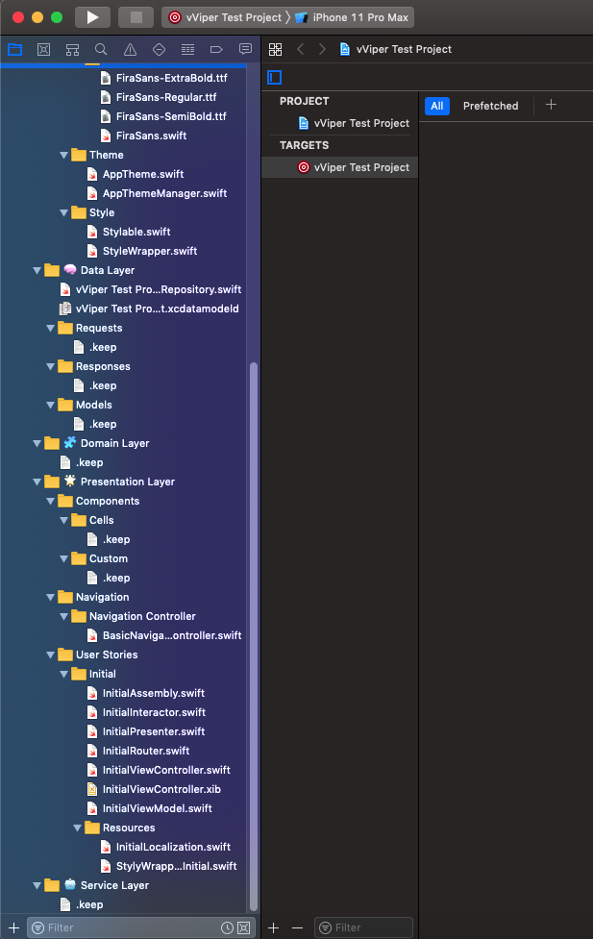Image resolution: width=593 pixels, height=939 pixels.
Task: Toggle recent files filter clock icon
Action: 227,927
